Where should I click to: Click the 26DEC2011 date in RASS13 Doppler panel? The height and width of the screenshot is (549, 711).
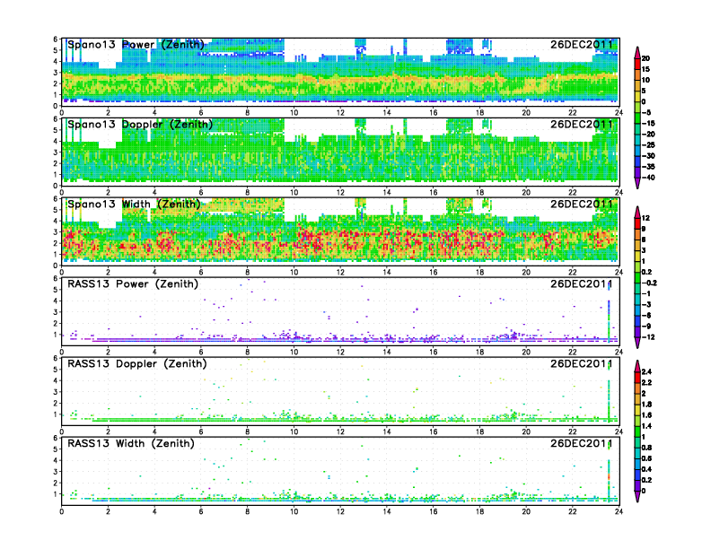[x=582, y=363]
